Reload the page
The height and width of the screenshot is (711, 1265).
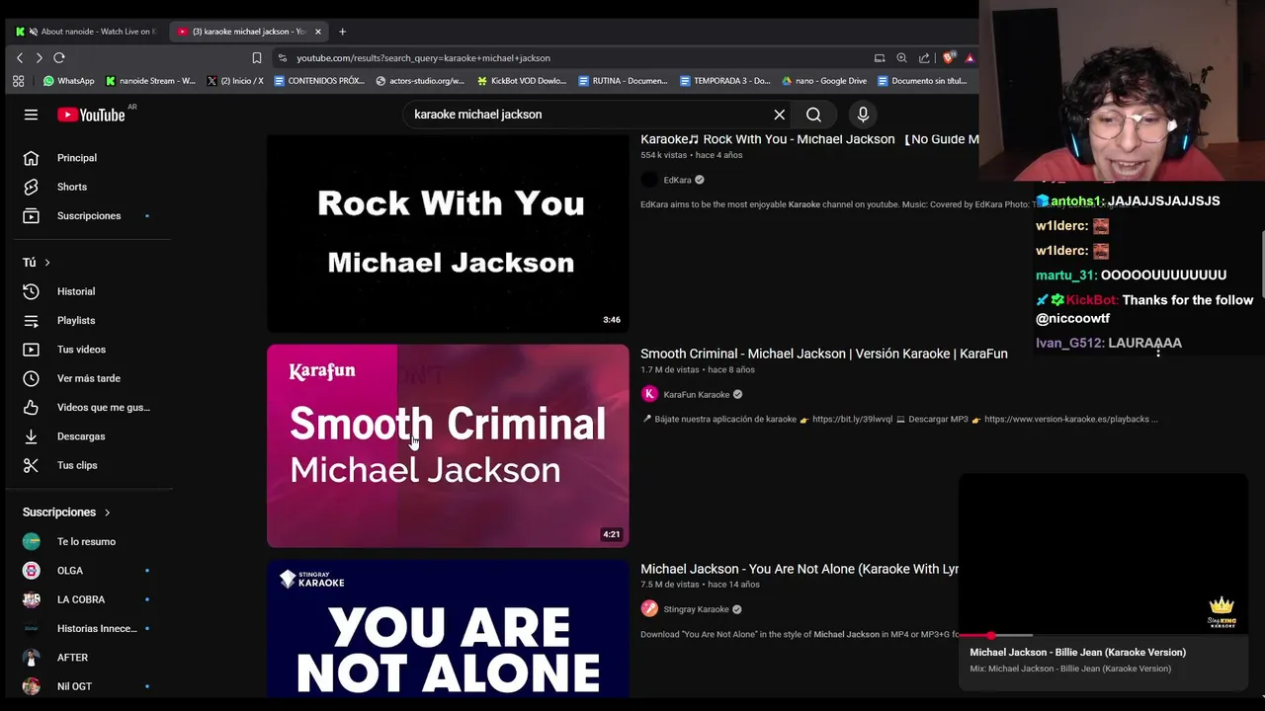coord(59,58)
